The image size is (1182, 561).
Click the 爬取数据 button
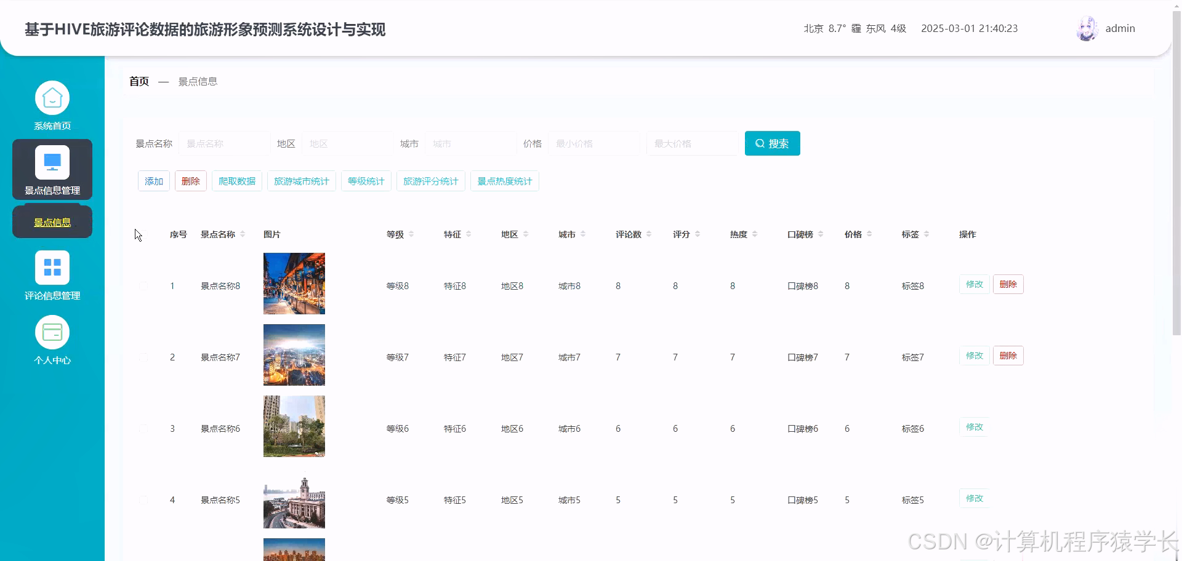tap(237, 180)
